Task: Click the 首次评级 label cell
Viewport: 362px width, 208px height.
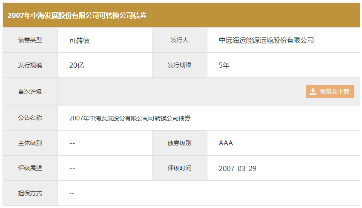Action: click(x=30, y=91)
